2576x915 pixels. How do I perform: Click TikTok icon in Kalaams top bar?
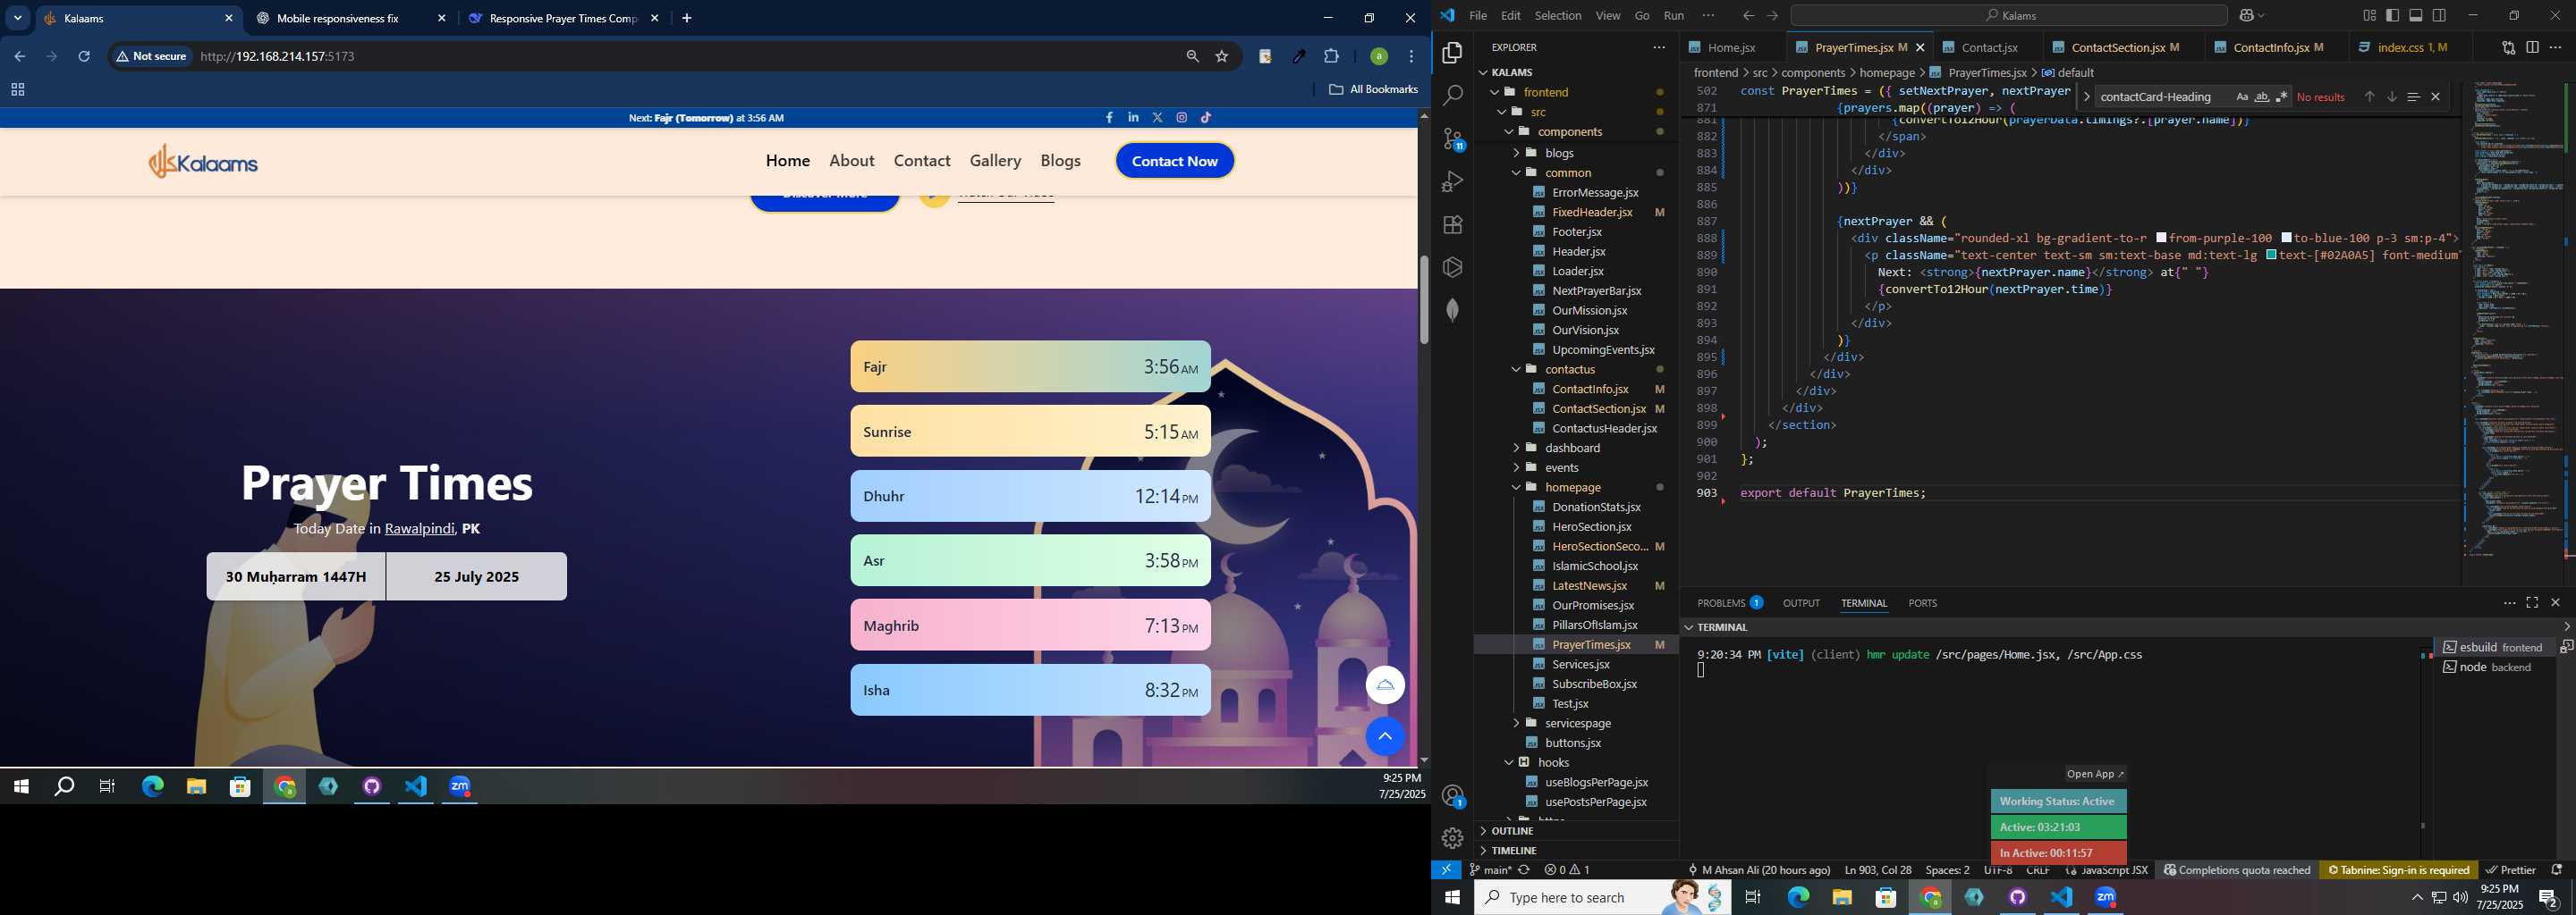[1206, 118]
